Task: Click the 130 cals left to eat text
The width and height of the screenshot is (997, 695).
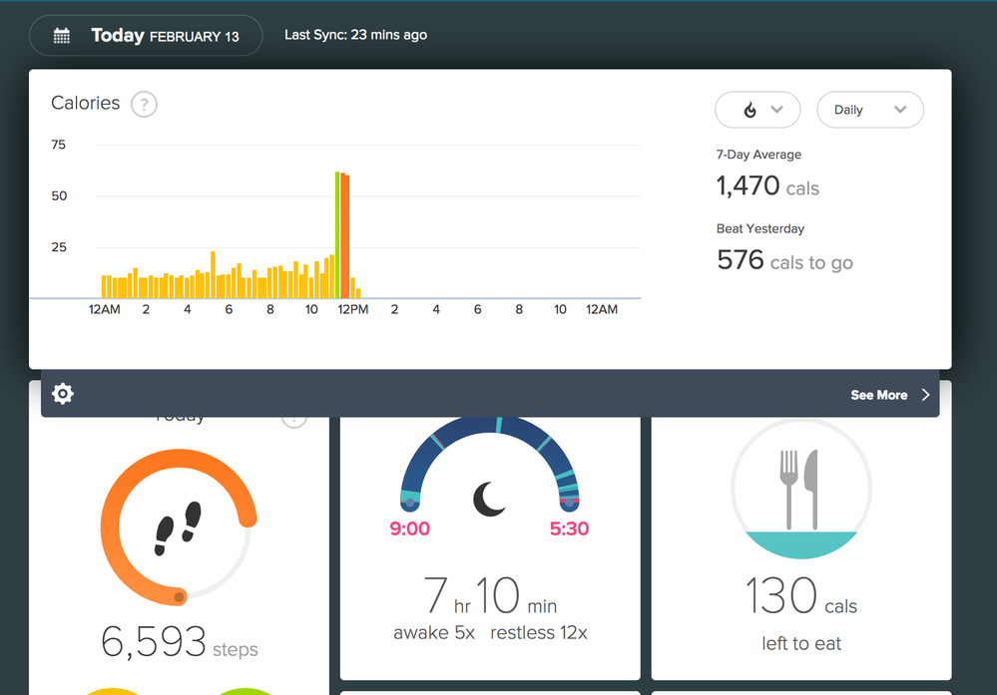Action: pyautogui.click(x=800, y=598)
